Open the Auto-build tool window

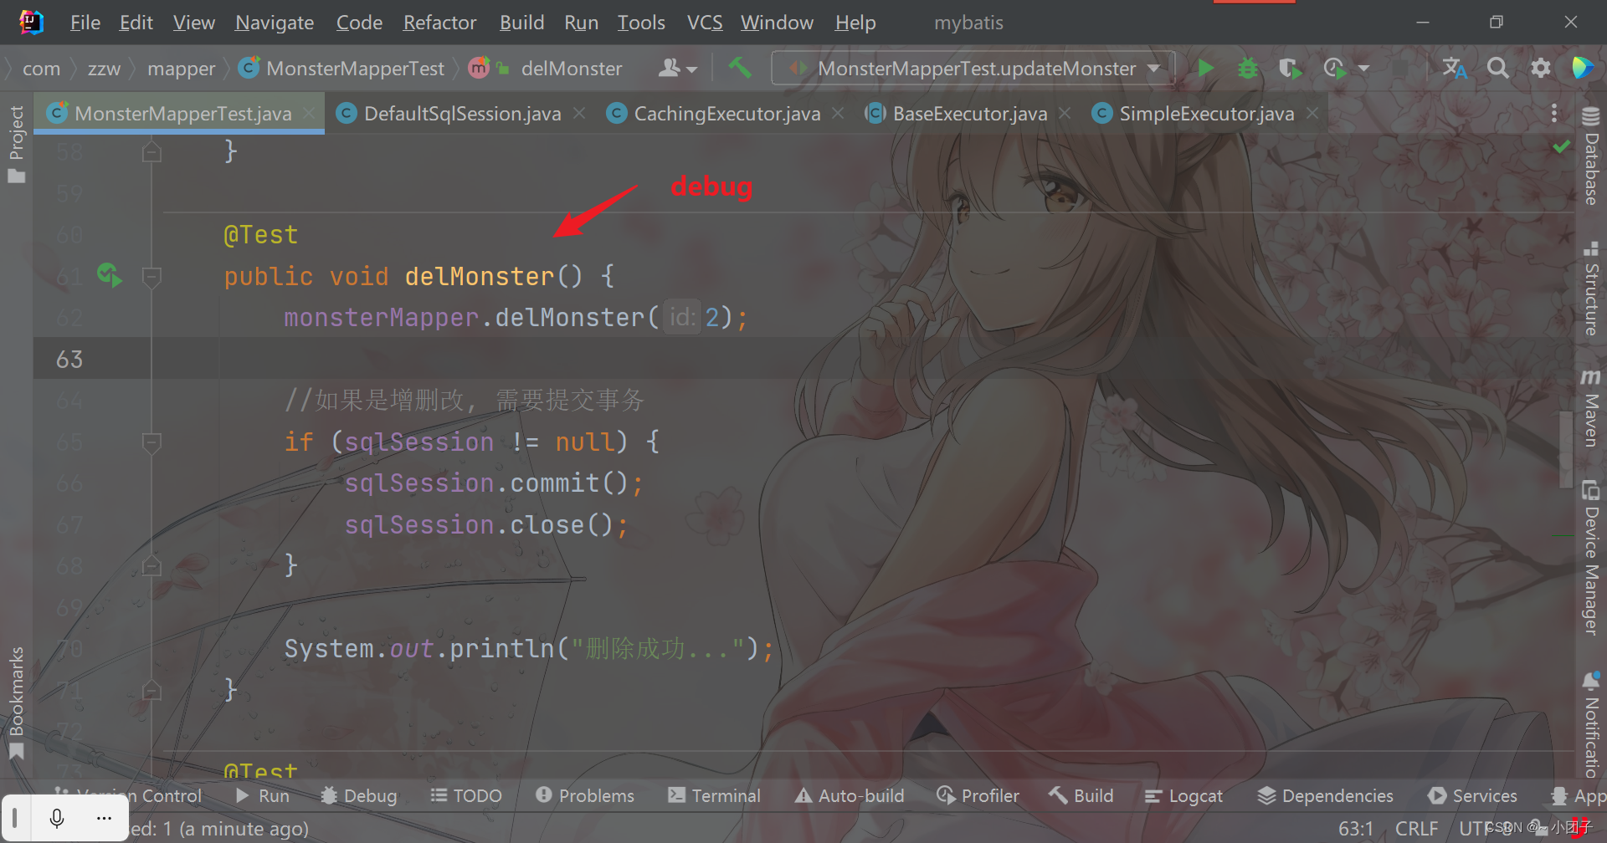click(x=850, y=795)
